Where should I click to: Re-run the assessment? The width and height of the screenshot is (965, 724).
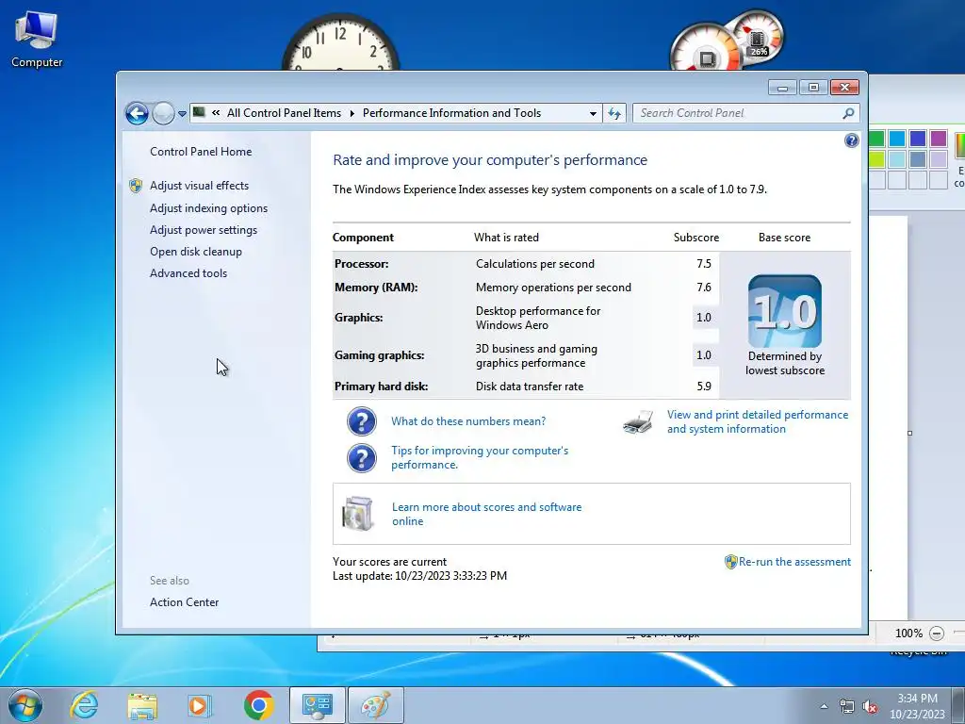pos(794,562)
